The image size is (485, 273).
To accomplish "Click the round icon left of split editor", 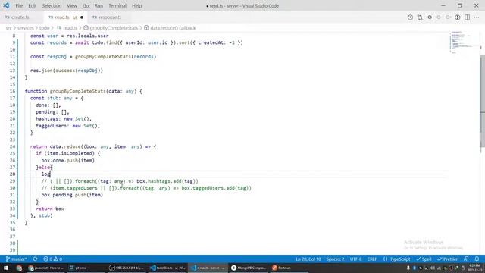I will (458, 17).
